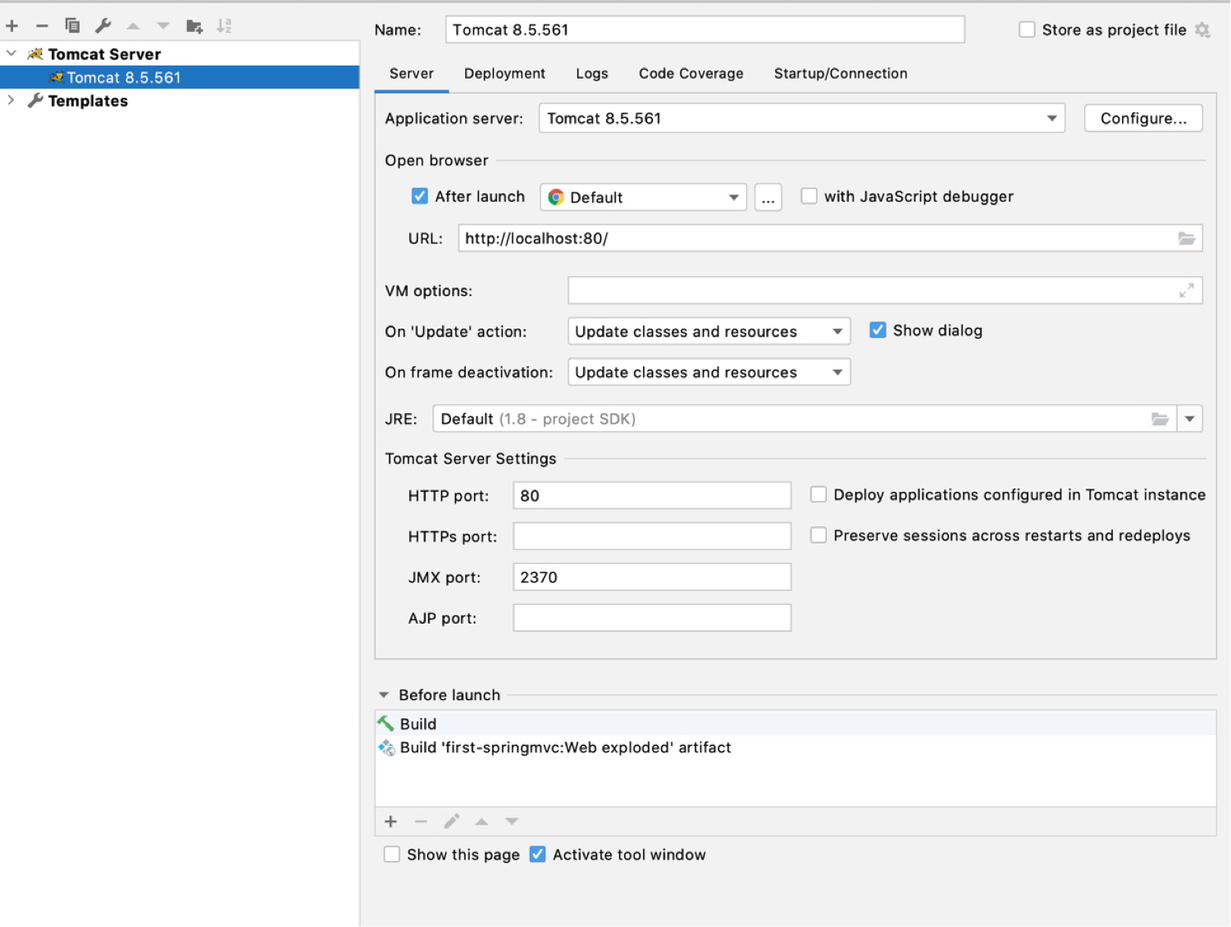
Task: Enable Preserve sessions across restarts and redeploys
Action: click(x=818, y=535)
